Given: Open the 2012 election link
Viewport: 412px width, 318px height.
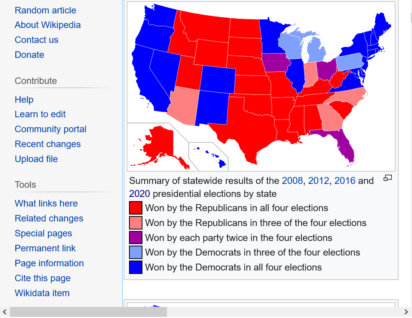Looking at the screenshot, I should pyautogui.click(x=319, y=181).
